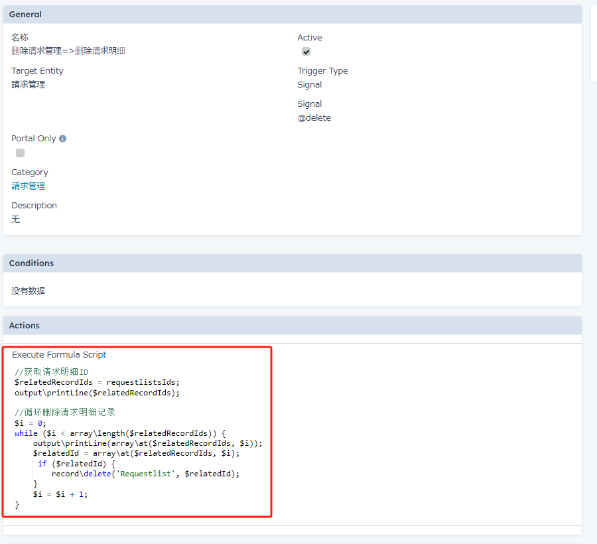Viewport: 597px width, 544px height.
Task: Click the @delete signal value
Action: (314, 118)
